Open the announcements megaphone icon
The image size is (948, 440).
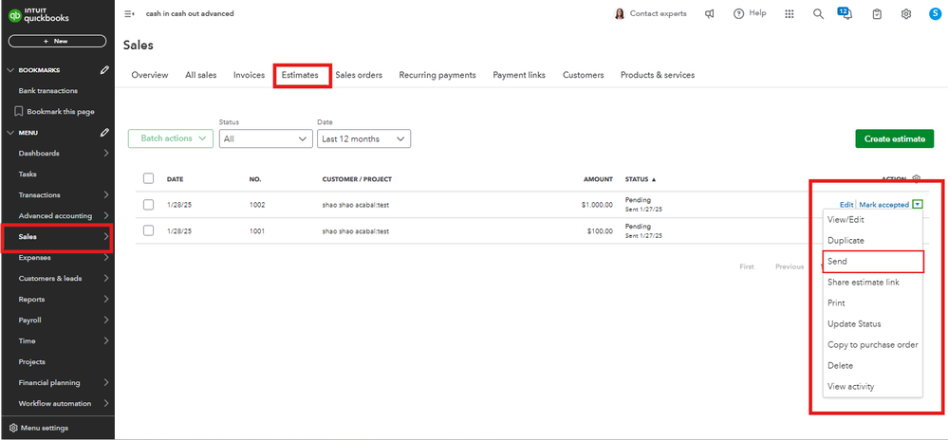coord(710,14)
